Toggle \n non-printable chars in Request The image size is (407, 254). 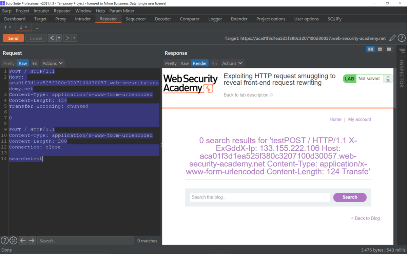tap(35, 63)
